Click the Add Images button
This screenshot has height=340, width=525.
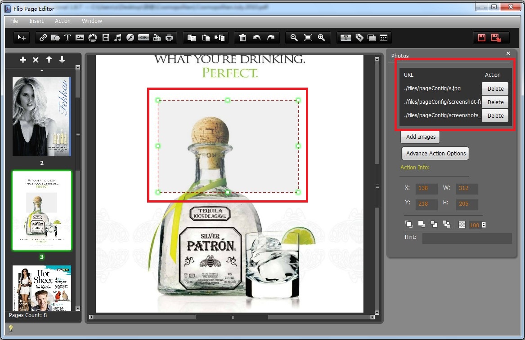pos(421,137)
